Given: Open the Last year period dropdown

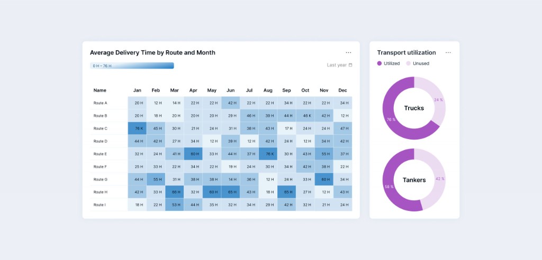Looking at the screenshot, I should 337,65.
